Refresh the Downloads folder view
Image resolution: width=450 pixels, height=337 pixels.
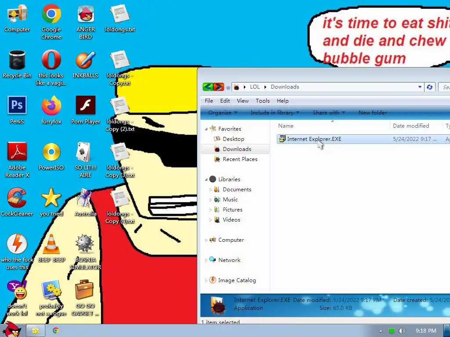(x=429, y=87)
